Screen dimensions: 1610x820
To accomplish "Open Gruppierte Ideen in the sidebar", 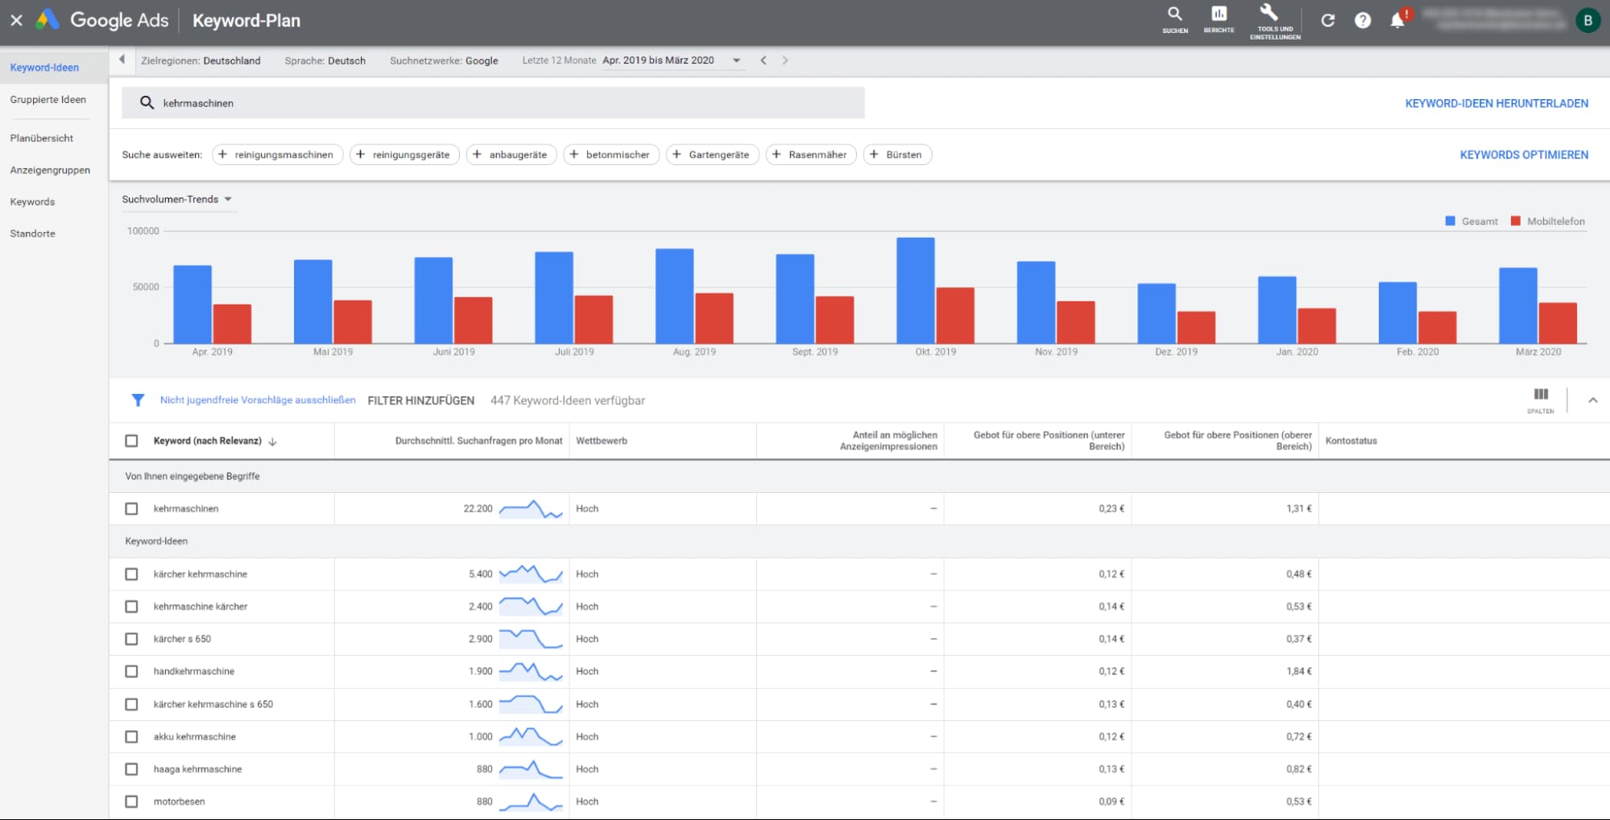I will pyautogui.click(x=48, y=100).
